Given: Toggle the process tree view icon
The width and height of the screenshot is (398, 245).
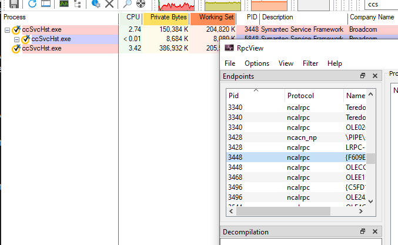Looking at the screenshot, I should click(x=78, y=4).
